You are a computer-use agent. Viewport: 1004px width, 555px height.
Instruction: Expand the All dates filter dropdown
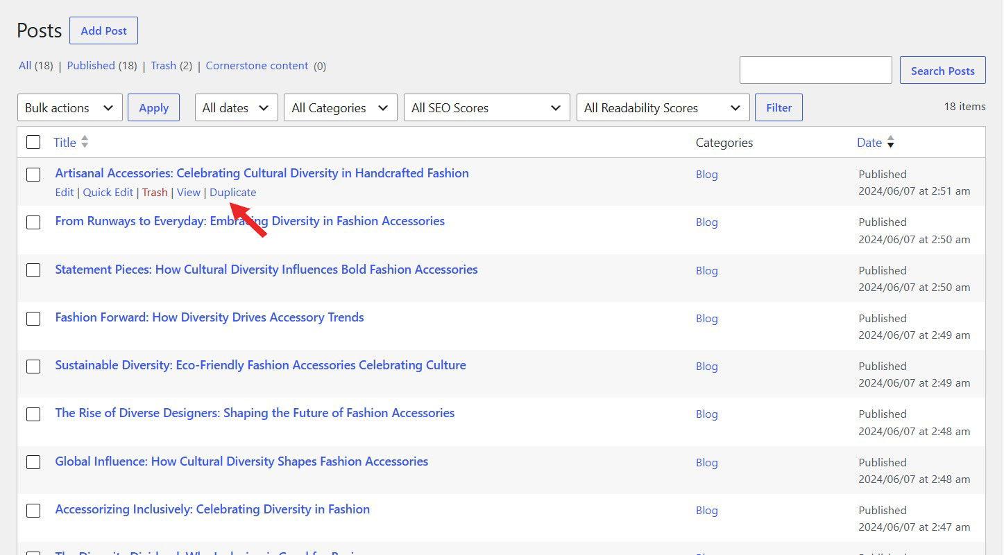point(236,107)
